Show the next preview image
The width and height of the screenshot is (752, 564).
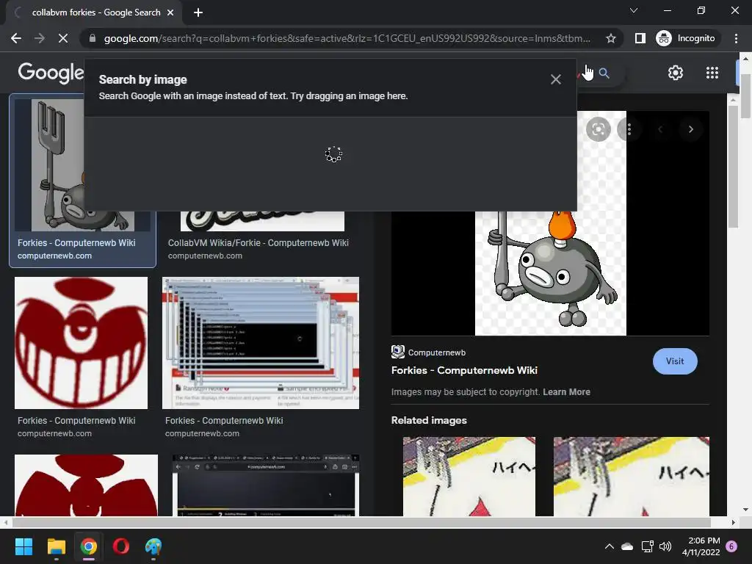[x=690, y=129]
